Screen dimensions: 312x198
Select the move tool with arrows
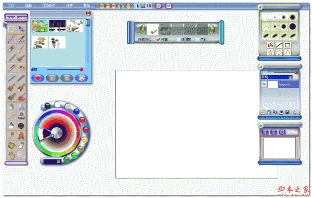tap(21, 29)
